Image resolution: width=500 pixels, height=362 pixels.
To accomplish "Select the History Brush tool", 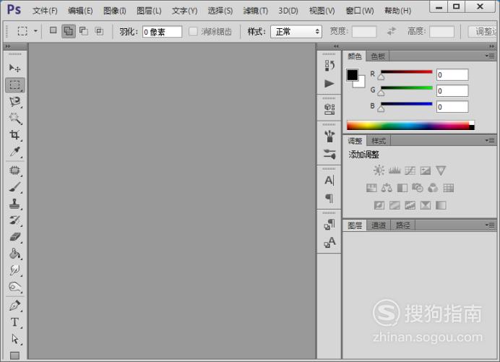I will click(x=14, y=220).
